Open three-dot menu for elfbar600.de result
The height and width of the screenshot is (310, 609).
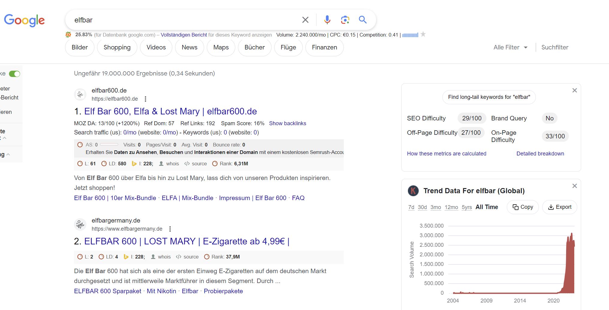145,99
